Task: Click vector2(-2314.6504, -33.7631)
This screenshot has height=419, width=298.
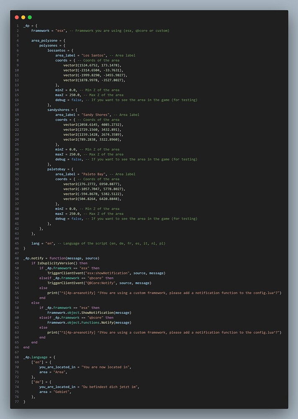Action: (x=93, y=70)
